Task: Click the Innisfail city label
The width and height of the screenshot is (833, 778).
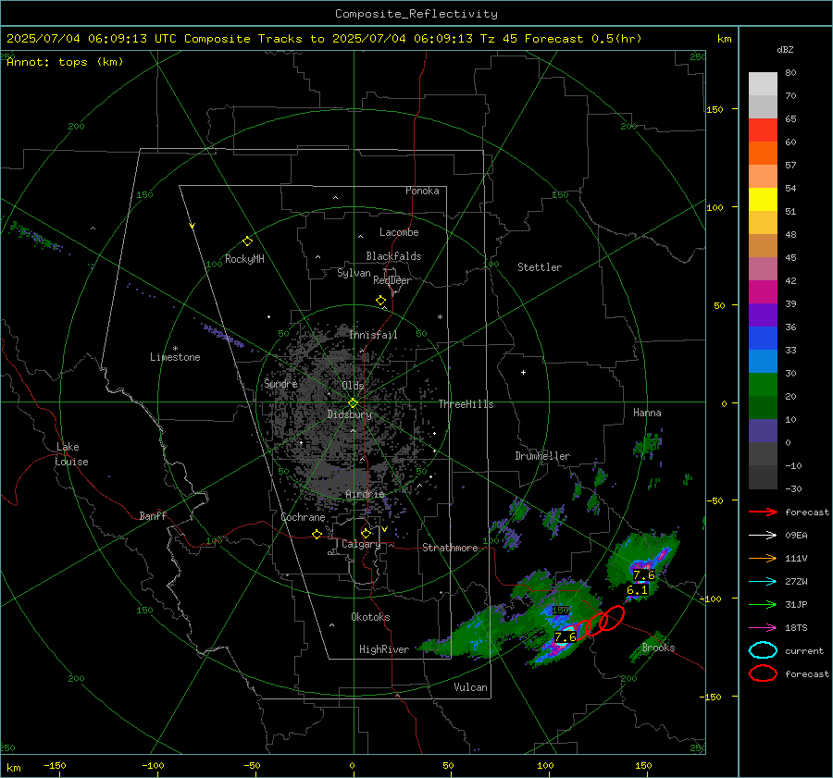Action: (x=373, y=335)
